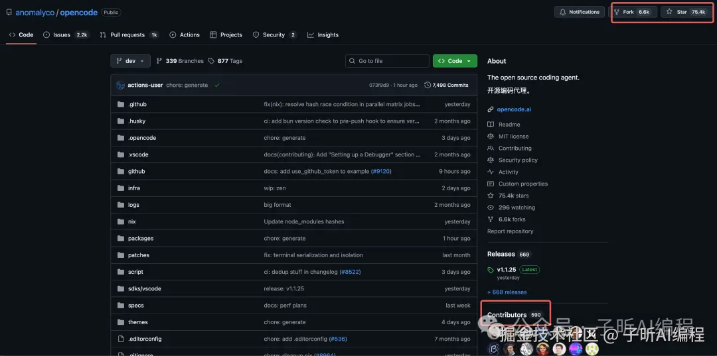717x356 pixels.
Task: Click folder icon beside .github
Action: (x=121, y=104)
